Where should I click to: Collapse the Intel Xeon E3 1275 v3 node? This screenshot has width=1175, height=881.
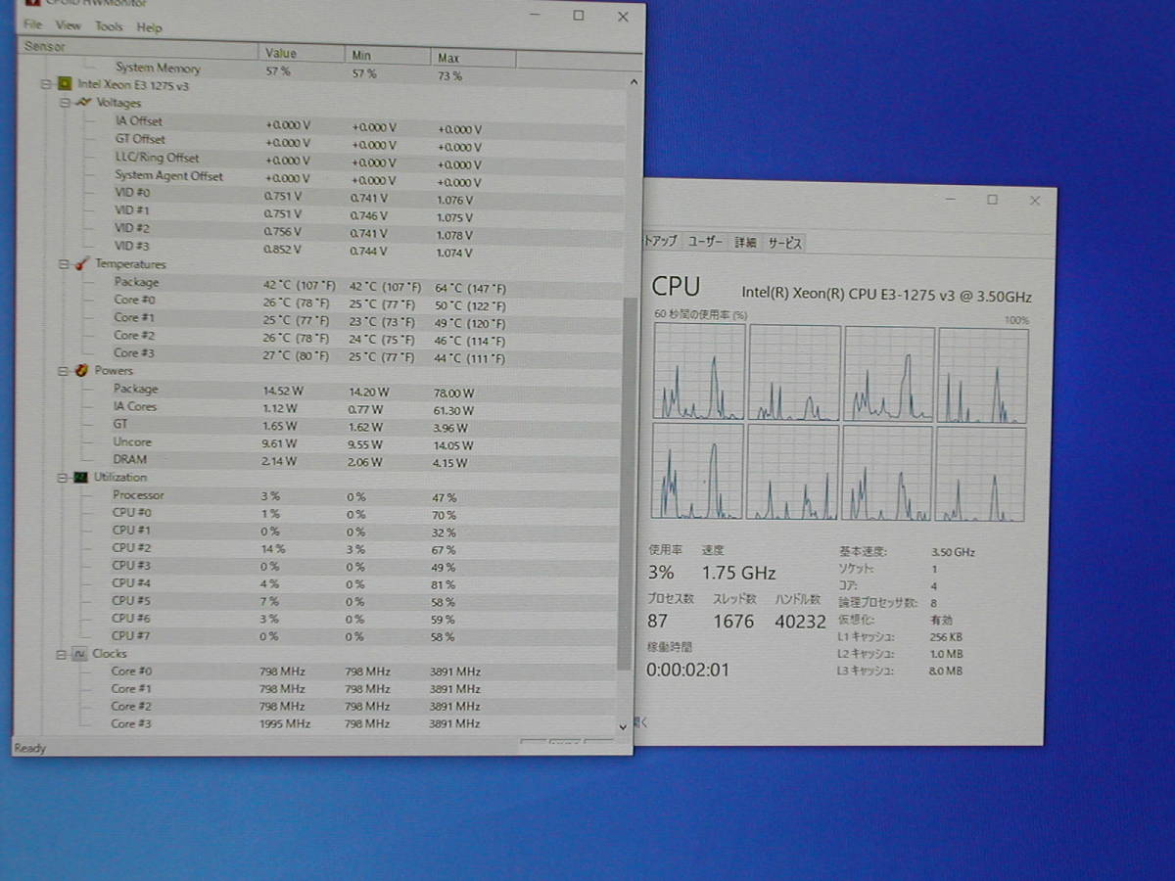(45, 85)
